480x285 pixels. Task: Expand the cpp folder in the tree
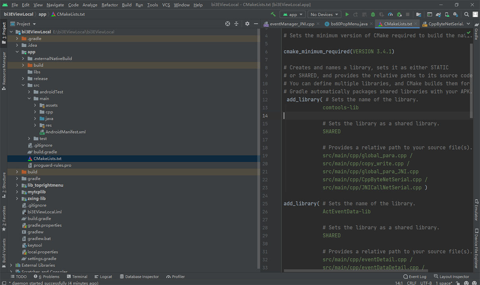35,112
